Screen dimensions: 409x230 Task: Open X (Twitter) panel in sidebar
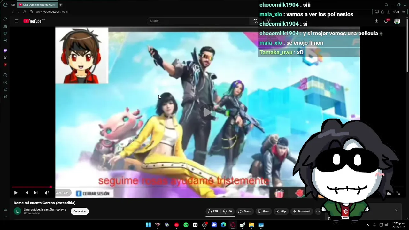pyautogui.click(x=5, y=58)
